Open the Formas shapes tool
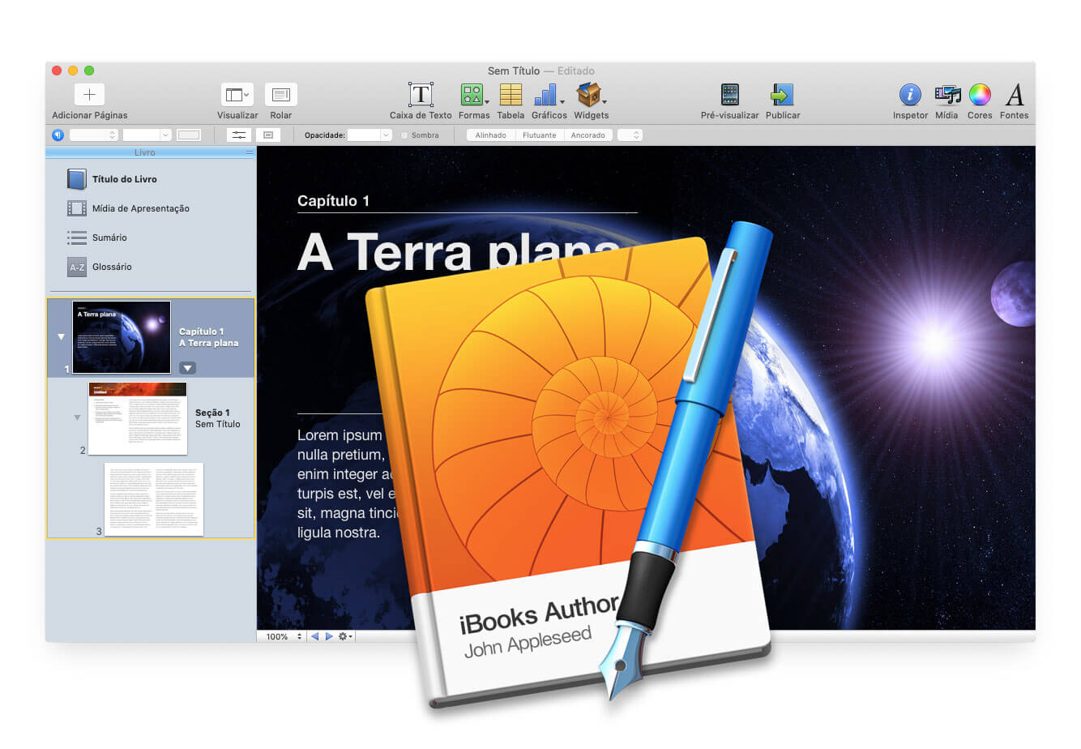The height and width of the screenshot is (749, 1081). (x=472, y=95)
